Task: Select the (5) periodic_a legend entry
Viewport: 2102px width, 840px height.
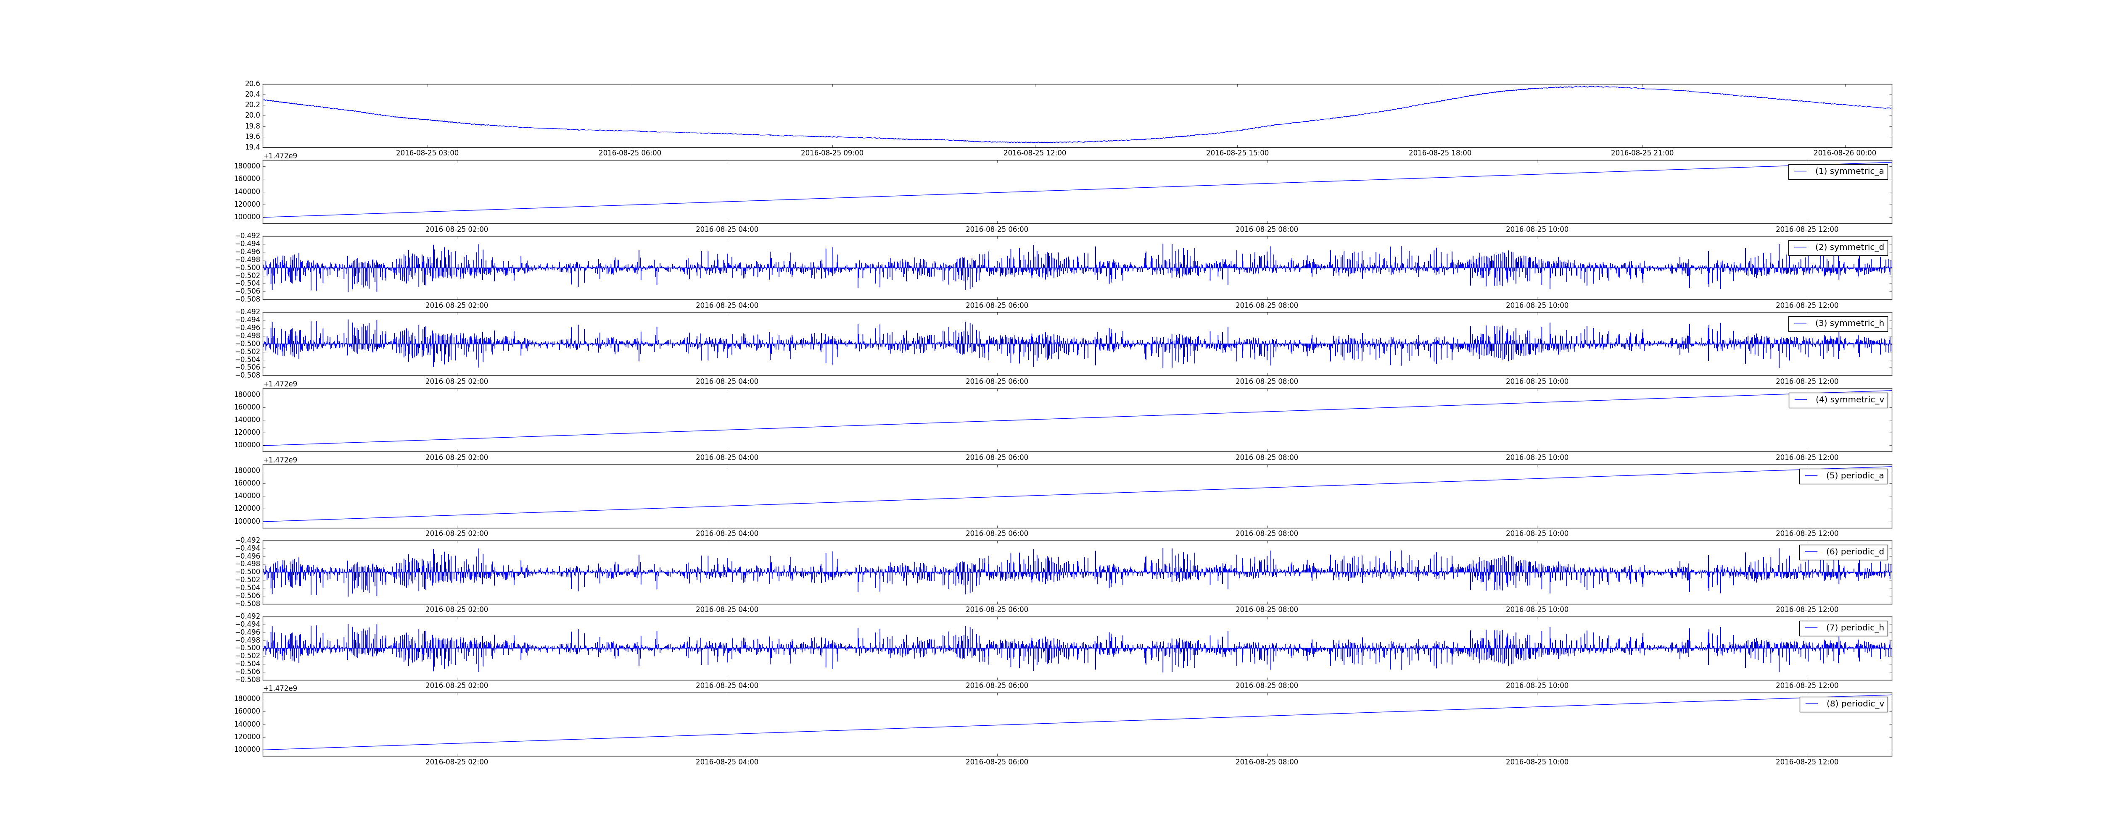Action: pyautogui.click(x=1855, y=475)
